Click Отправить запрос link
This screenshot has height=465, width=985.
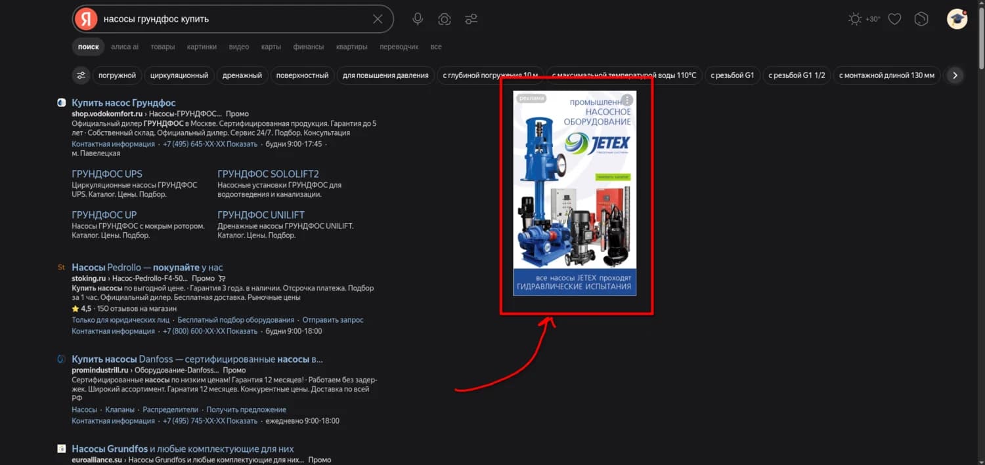pos(332,320)
